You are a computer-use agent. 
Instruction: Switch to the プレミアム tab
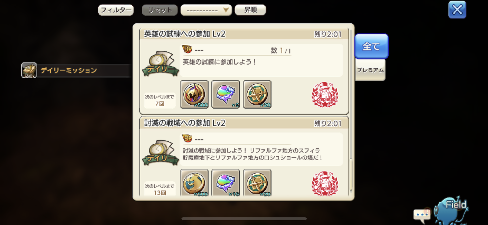(x=370, y=70)
